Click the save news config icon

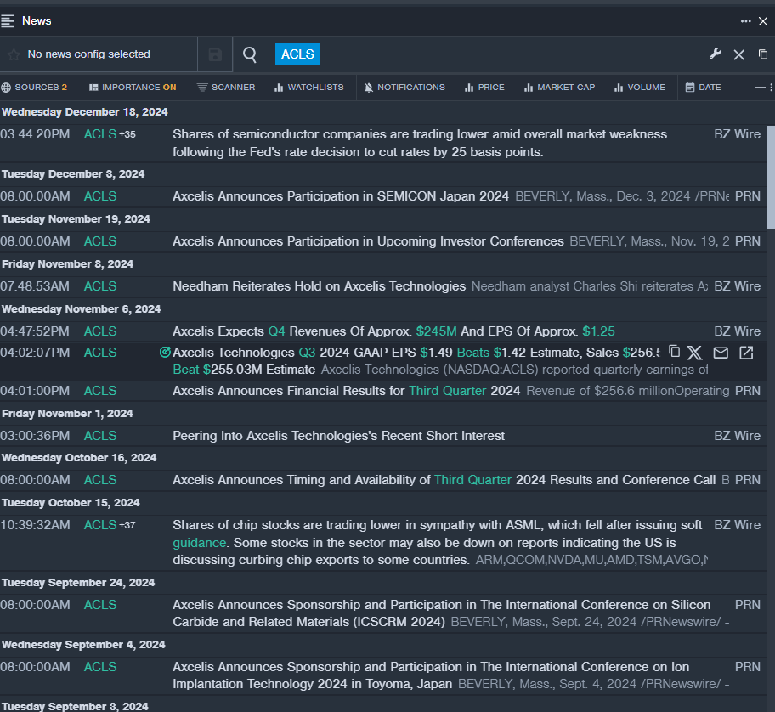[x=215, y=54]
